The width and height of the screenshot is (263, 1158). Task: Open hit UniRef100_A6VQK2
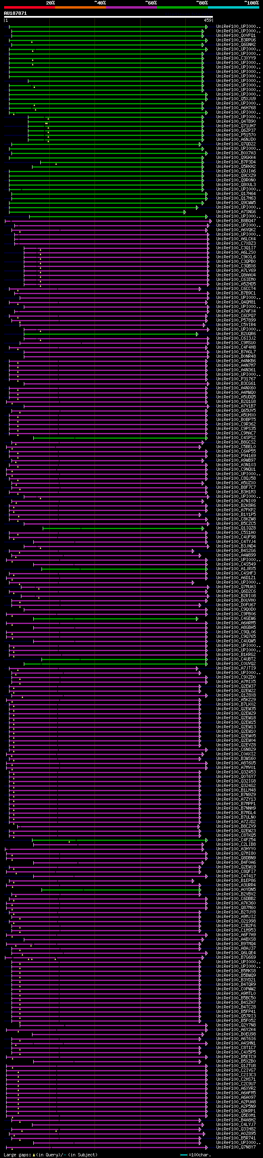[x=236, y=230]
